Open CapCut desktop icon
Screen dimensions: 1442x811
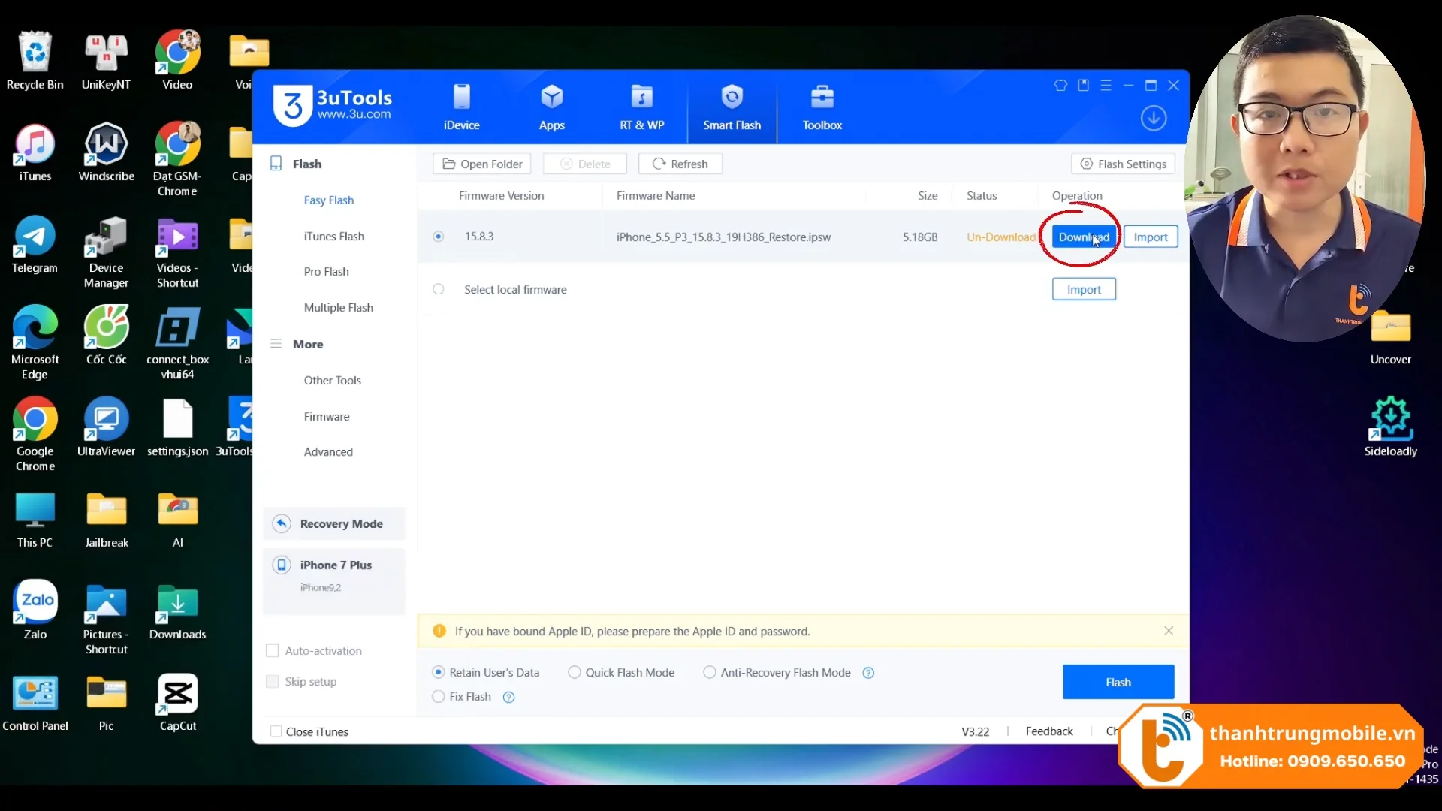(x=178, y=702)
